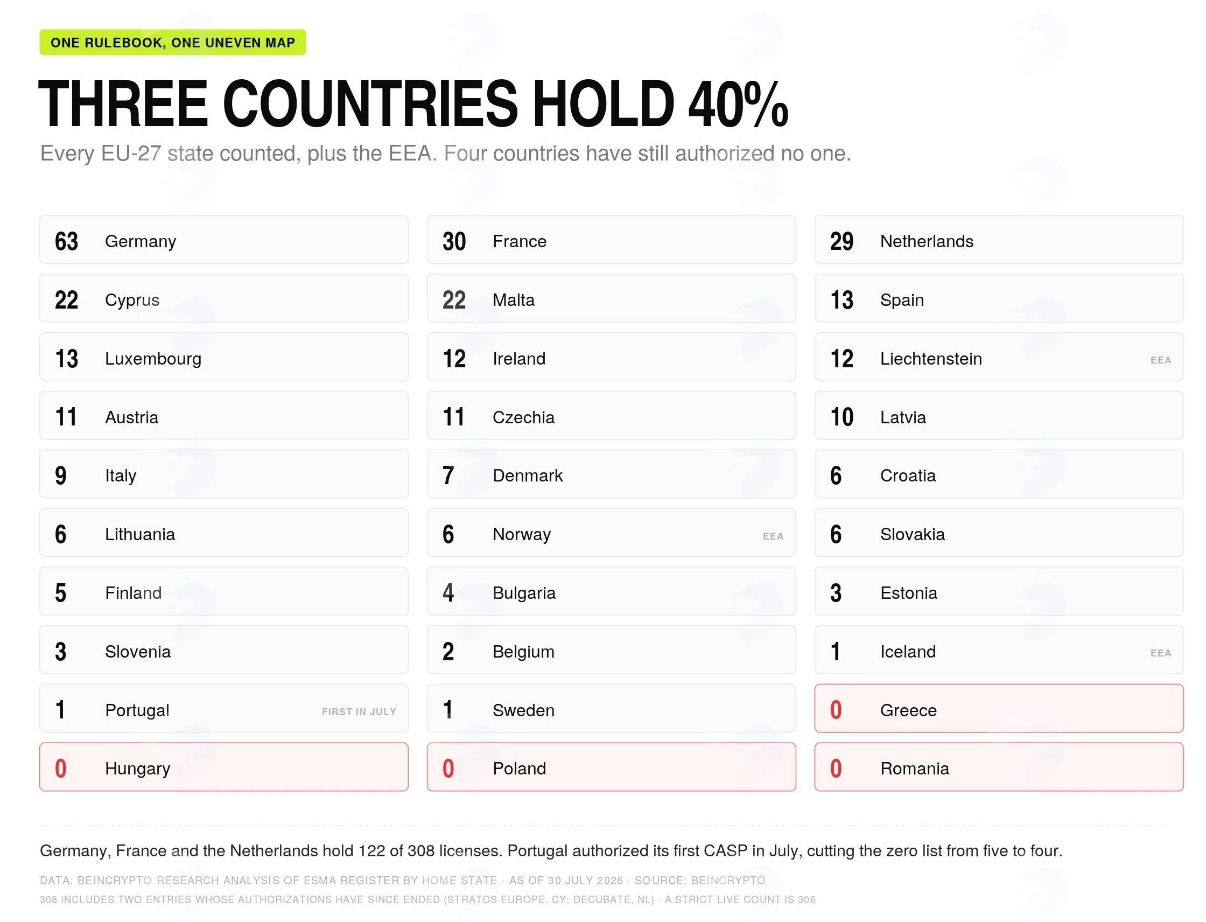
Task: Click the Luxembourg entry
Action: tap(224, 357)
